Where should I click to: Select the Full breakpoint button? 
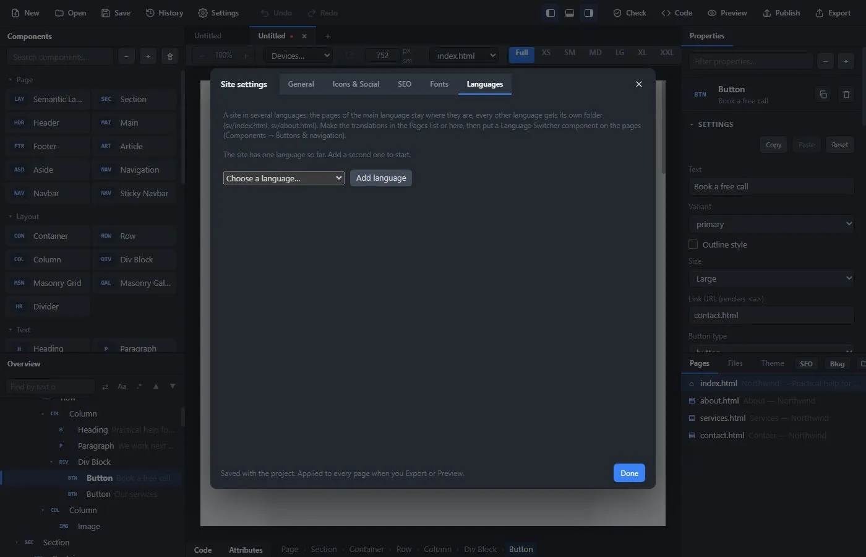point(521,54)
